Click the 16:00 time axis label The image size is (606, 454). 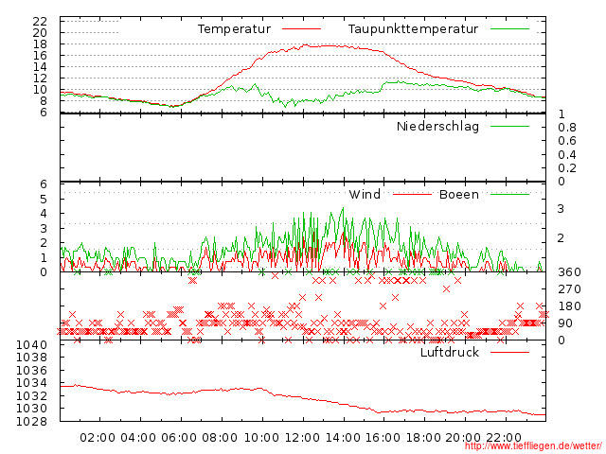[x=383, y=438]
